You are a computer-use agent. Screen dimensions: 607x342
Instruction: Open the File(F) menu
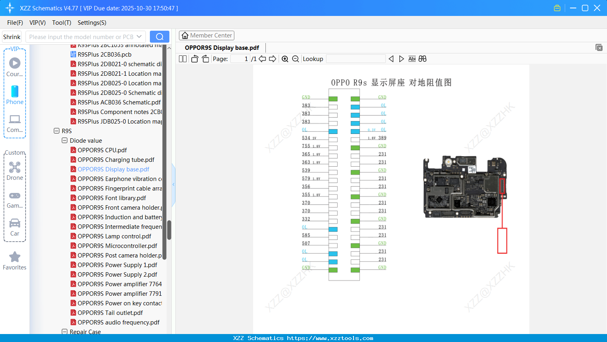pyautogui.click(x=15, y=23)
